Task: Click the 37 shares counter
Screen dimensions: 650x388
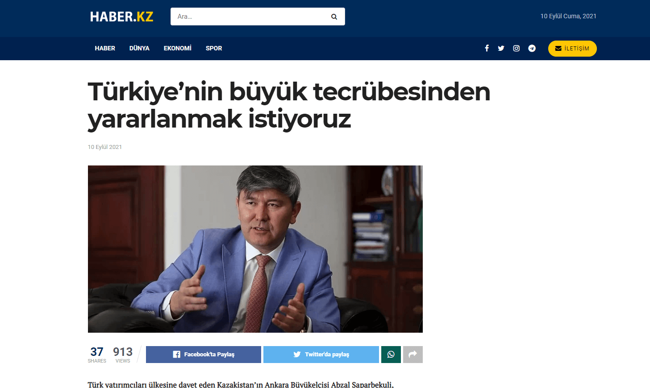Action: click(97, 355)
